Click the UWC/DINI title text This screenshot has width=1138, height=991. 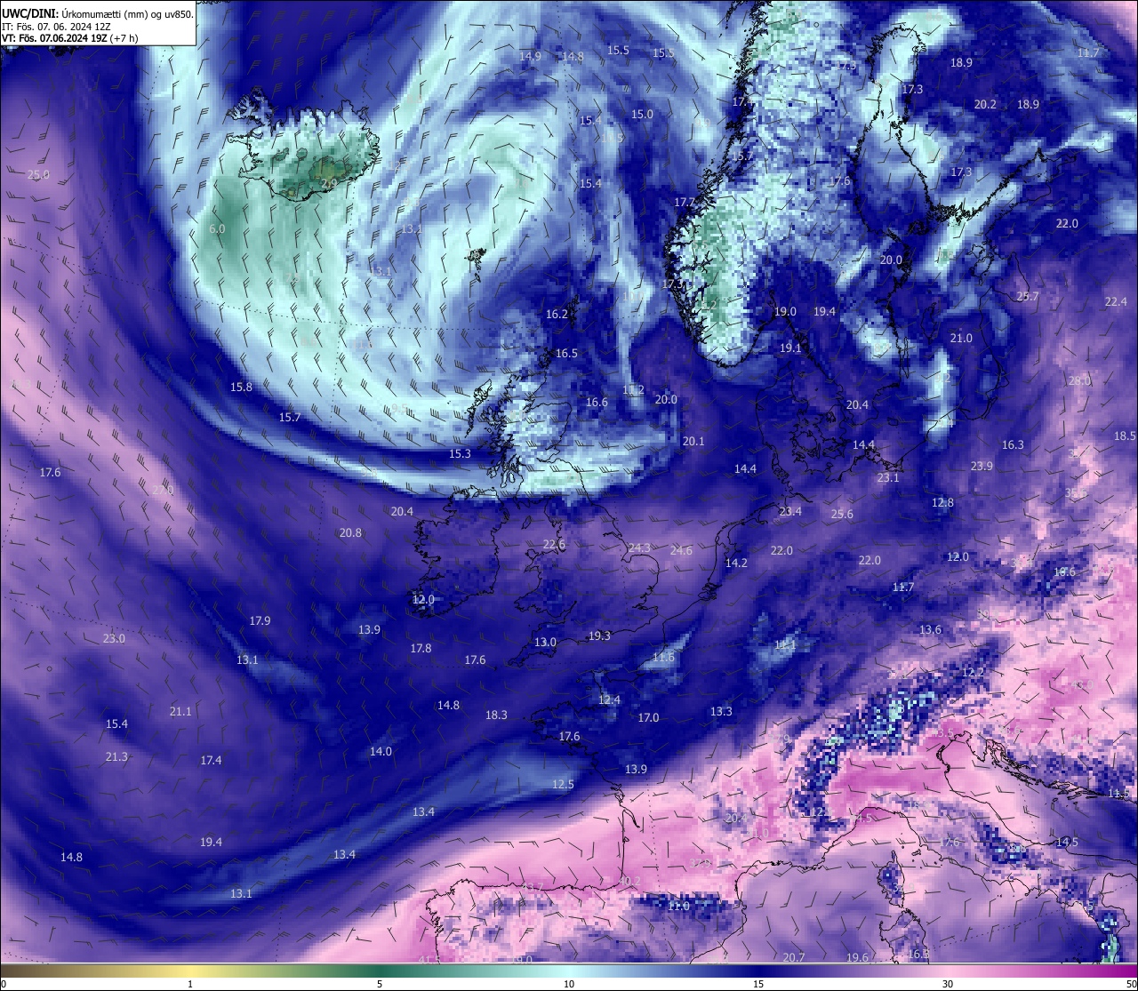29,13
